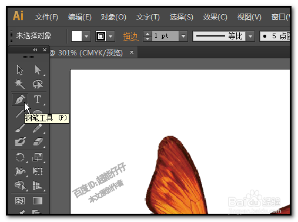The width and height of the screenshot is (298, 222).
Task: Open the 效果(C) menu
Action: click(215, 17)
